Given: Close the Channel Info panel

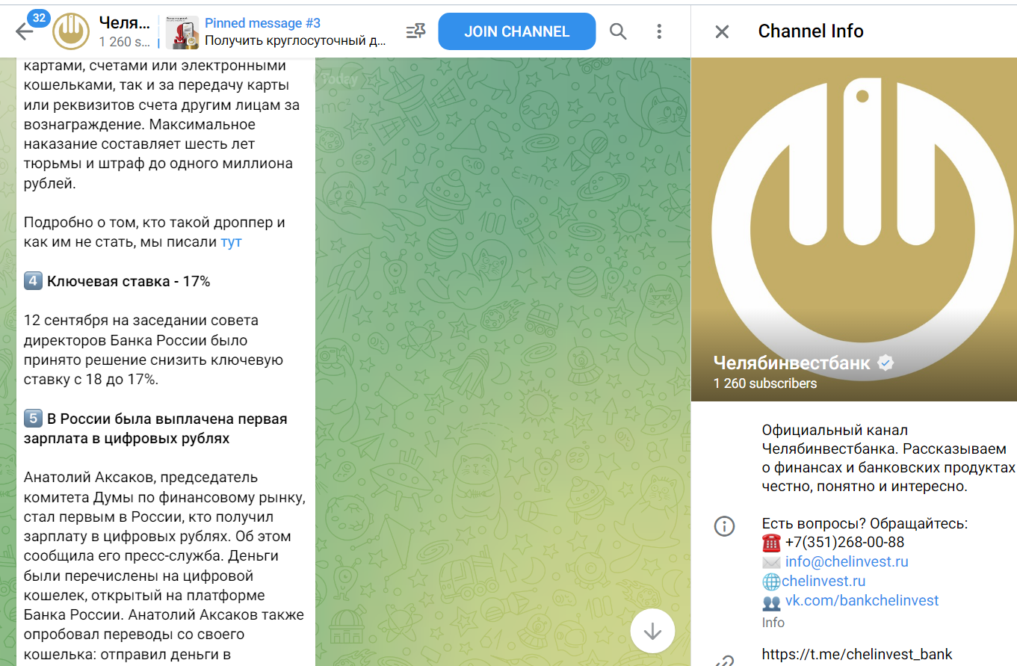Looking at the screenshot, I should pyautogui.click(x=722, y=31).
